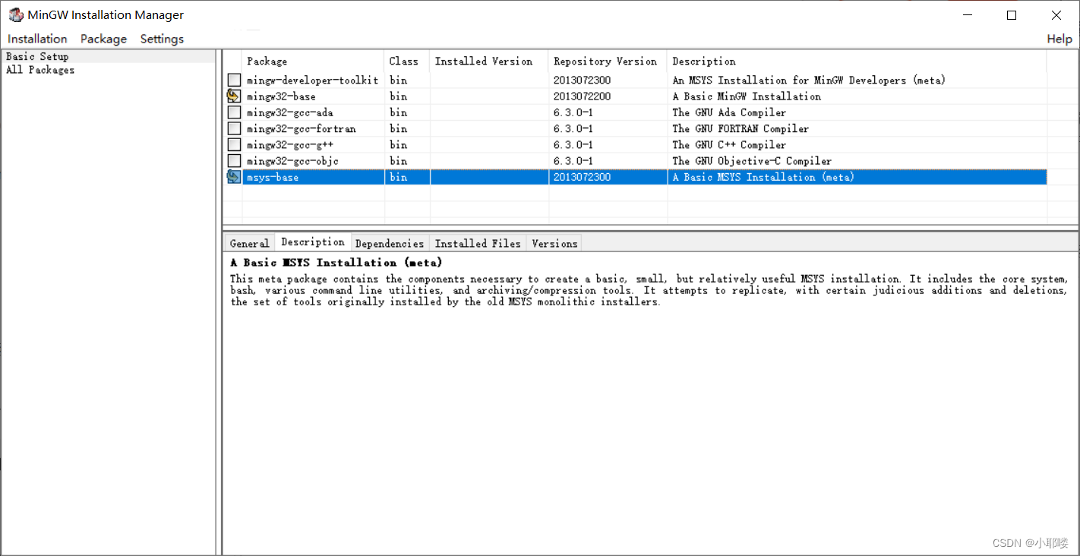Open the Help menu

(1059, 39)
